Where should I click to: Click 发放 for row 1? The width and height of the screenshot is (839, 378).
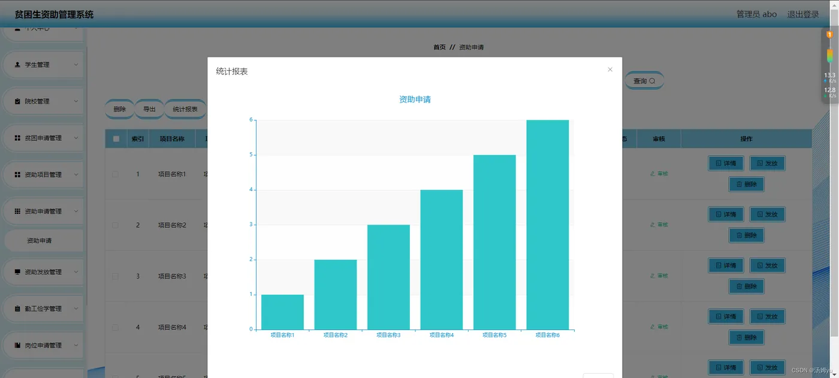point(767,163)
